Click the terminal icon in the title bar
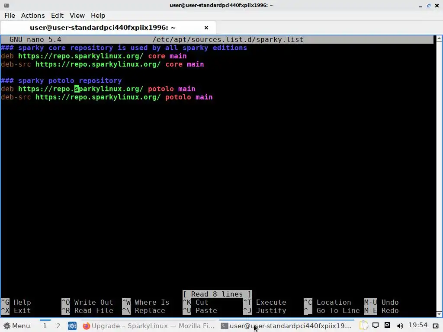443x332 pixels. (6, 5)
